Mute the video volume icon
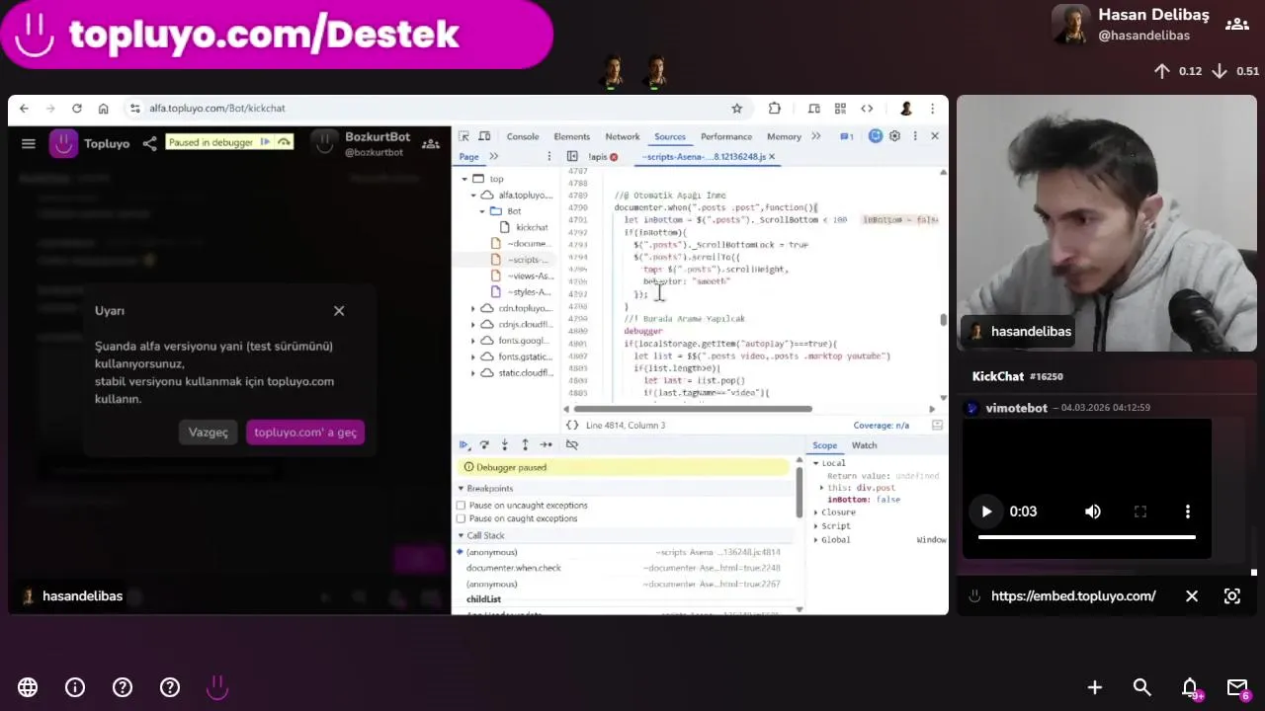The width and height of the screenshot is (1265, 711). point(1092,512)
